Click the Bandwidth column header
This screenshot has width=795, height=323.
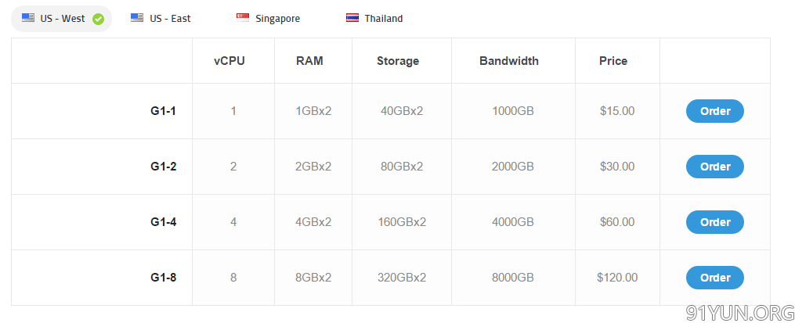point(509,61)
